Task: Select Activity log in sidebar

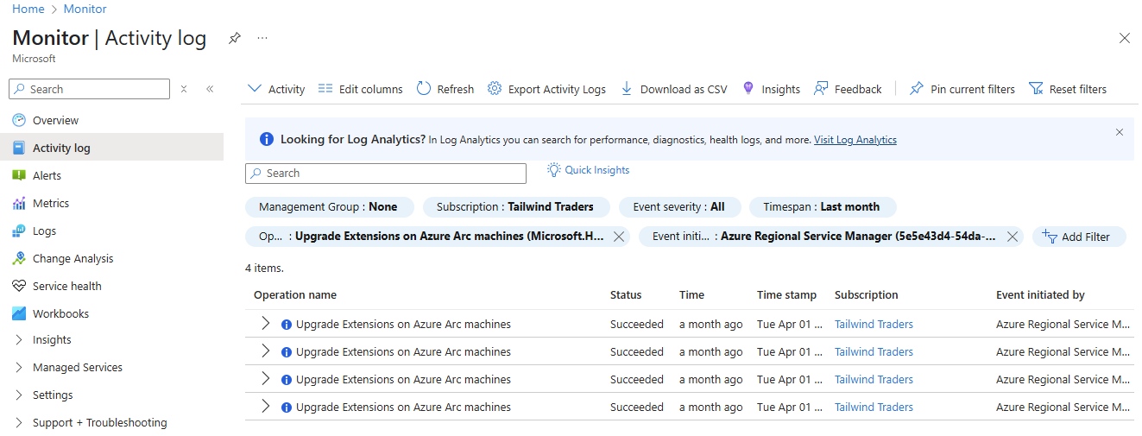Action: (112, 148)
